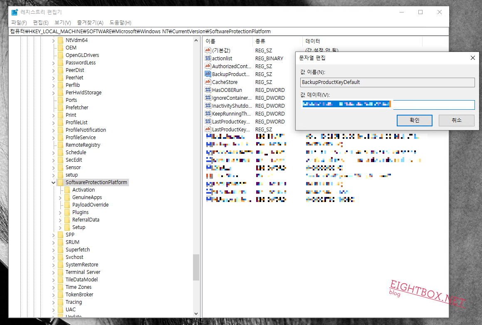482x325 pixels.
Task: Select the OpenGLDrivers key
Action: pos(82,55)
